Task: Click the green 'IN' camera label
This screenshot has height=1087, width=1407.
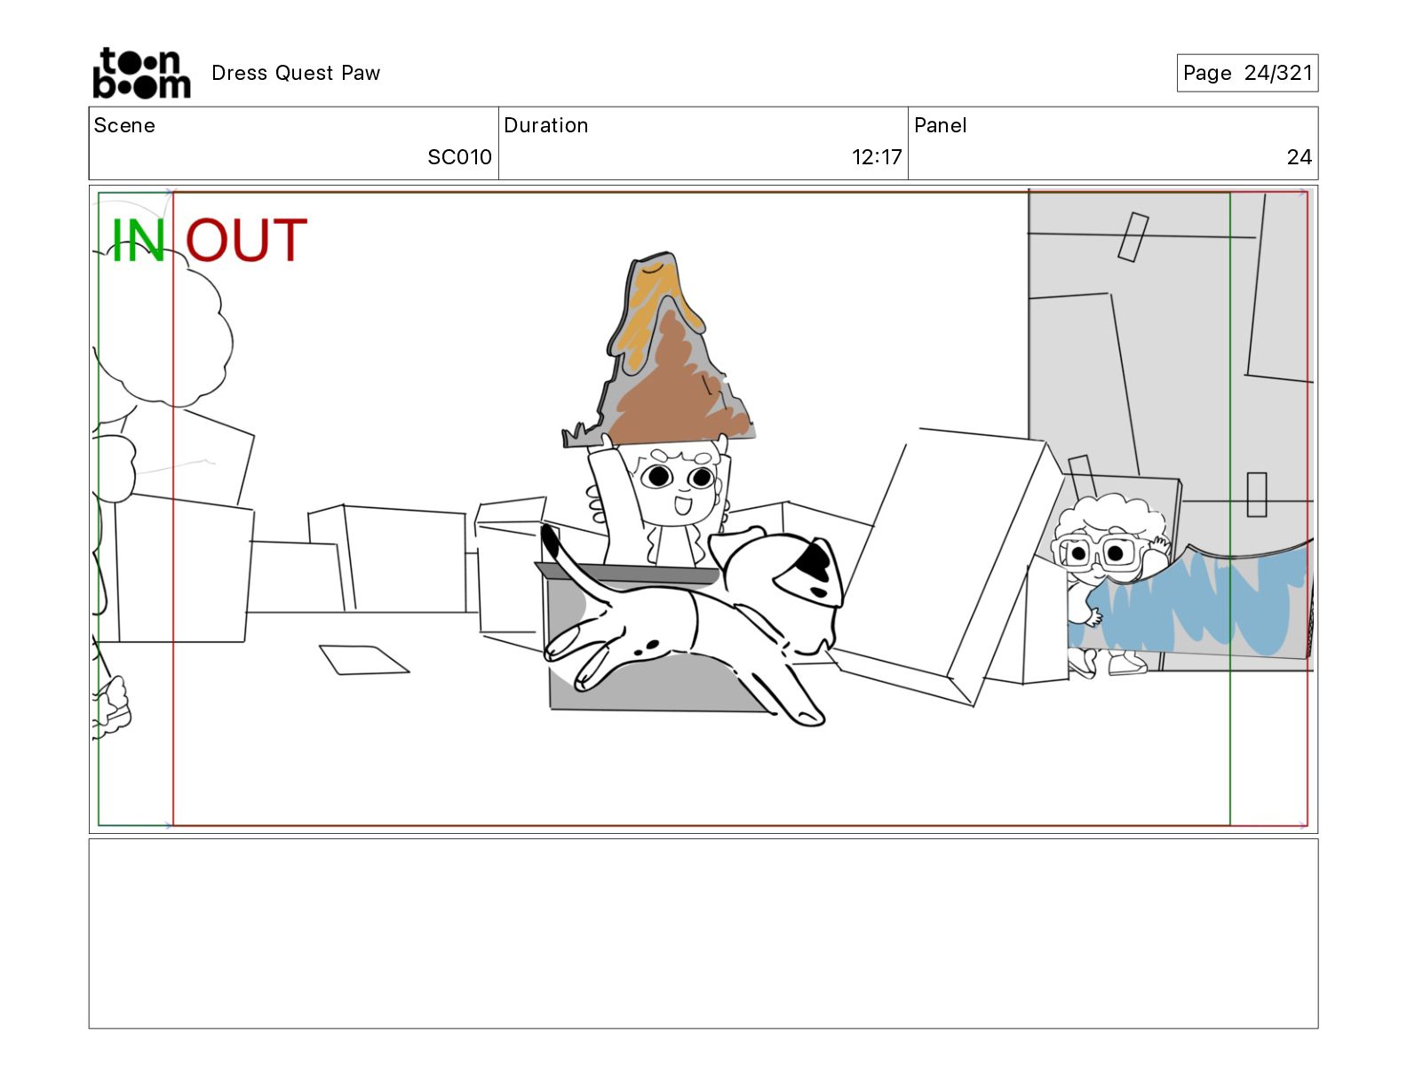Action: point(138,241)
